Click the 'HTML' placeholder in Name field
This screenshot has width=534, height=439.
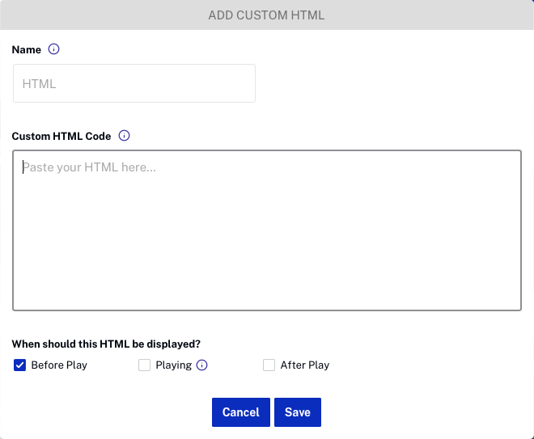(x=39, y=83)
